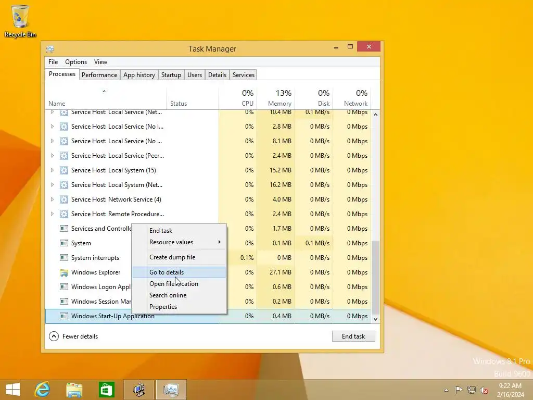Click the End task button at bottom right
Image resolution: width=533 pixels, height=400 pixels.
pos(353,336)
